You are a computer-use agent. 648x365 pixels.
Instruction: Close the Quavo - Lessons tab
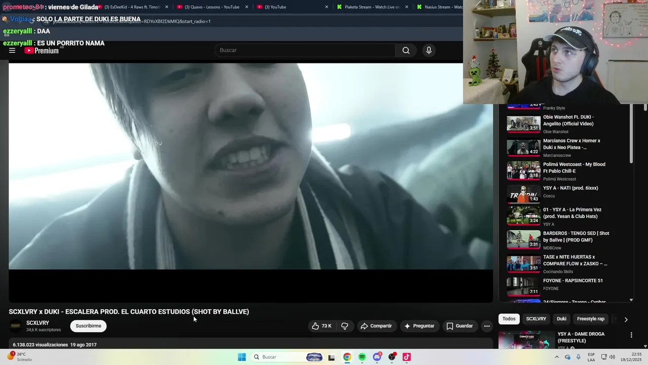247,7
